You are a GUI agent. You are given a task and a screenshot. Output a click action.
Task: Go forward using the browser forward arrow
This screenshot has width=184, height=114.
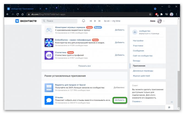point(13,14)
